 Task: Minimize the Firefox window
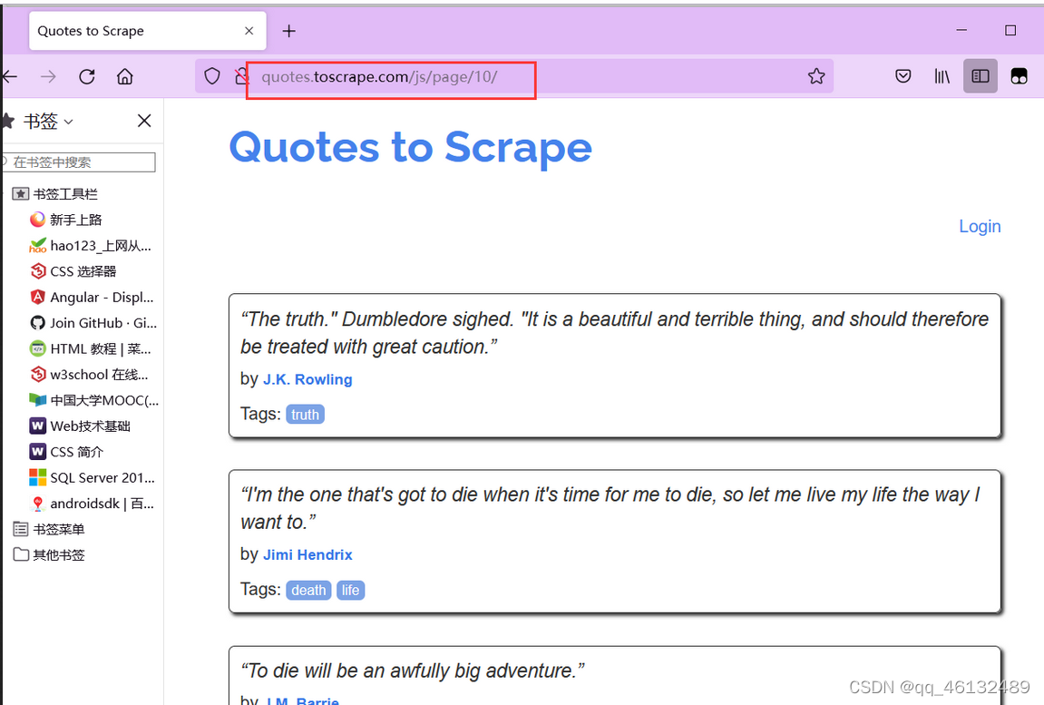tap(961, 30)
